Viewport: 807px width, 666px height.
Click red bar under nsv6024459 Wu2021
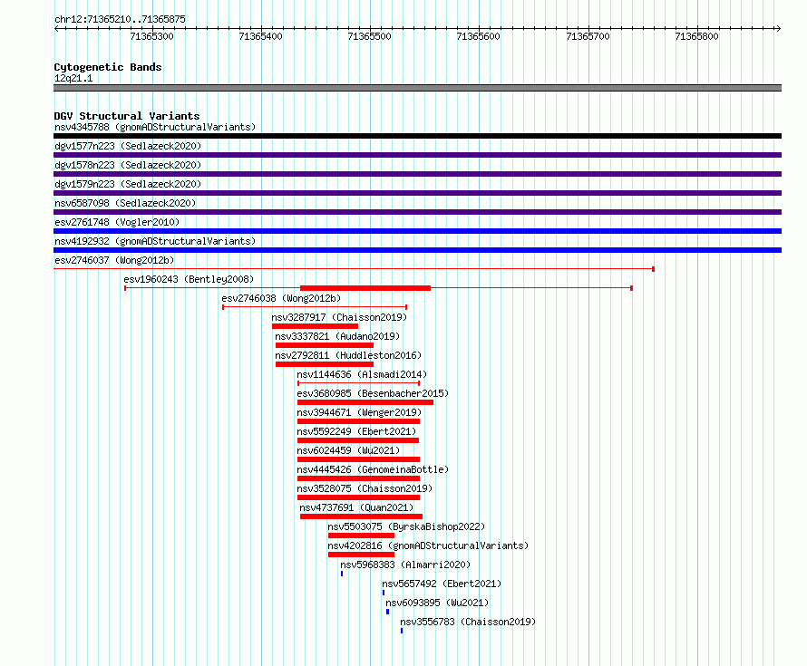[x=359, y=459]
